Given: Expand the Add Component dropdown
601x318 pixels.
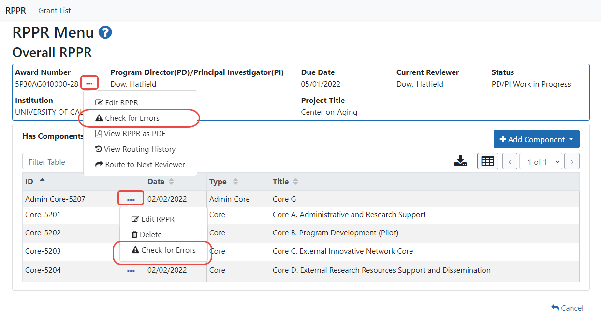Looking at the screenshot, I should (x=536, y=139).
